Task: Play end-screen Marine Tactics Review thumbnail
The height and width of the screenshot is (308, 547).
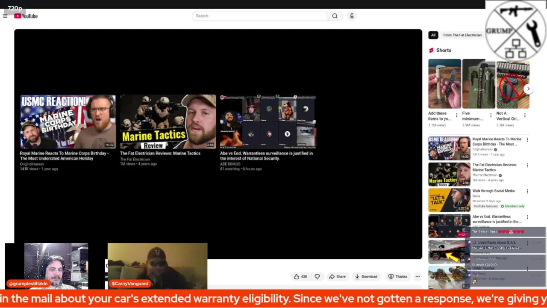Action: point(168,121)
